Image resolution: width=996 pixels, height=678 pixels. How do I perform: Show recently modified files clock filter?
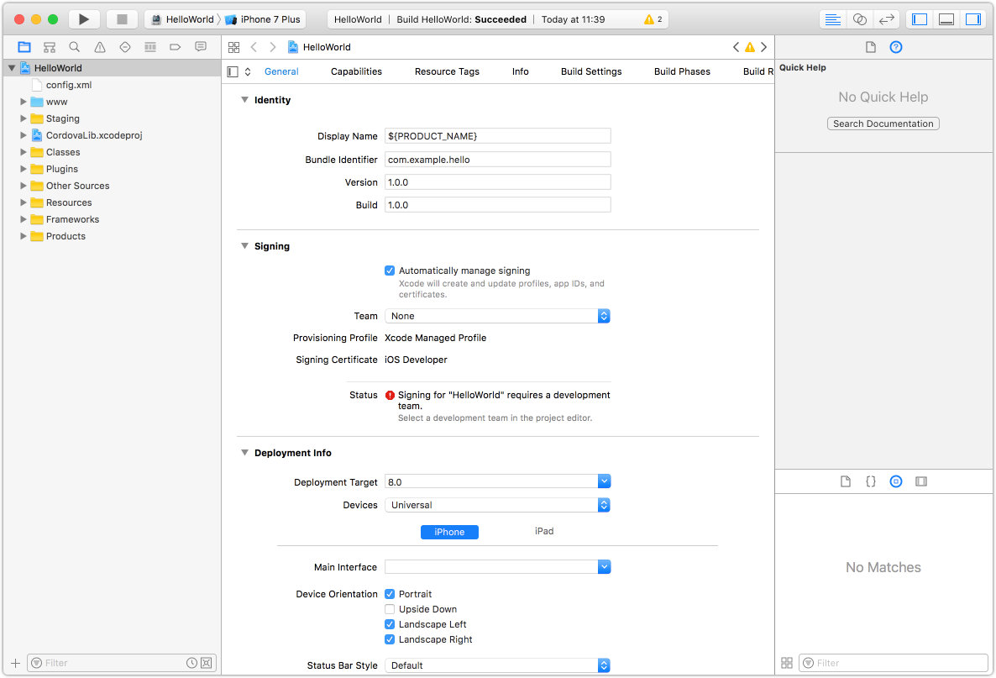point(191,663)
